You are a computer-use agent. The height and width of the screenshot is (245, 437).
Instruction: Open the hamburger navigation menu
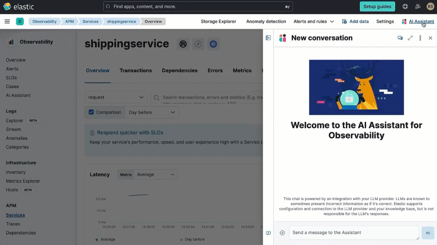(7, 22)
